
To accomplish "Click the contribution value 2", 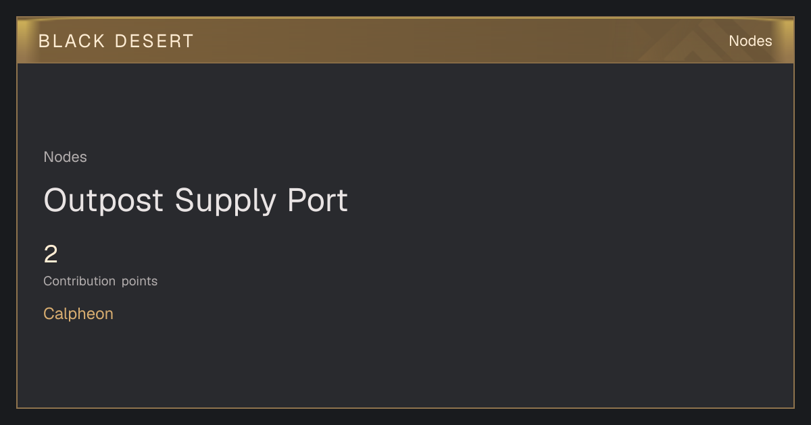I will [51, 255].
